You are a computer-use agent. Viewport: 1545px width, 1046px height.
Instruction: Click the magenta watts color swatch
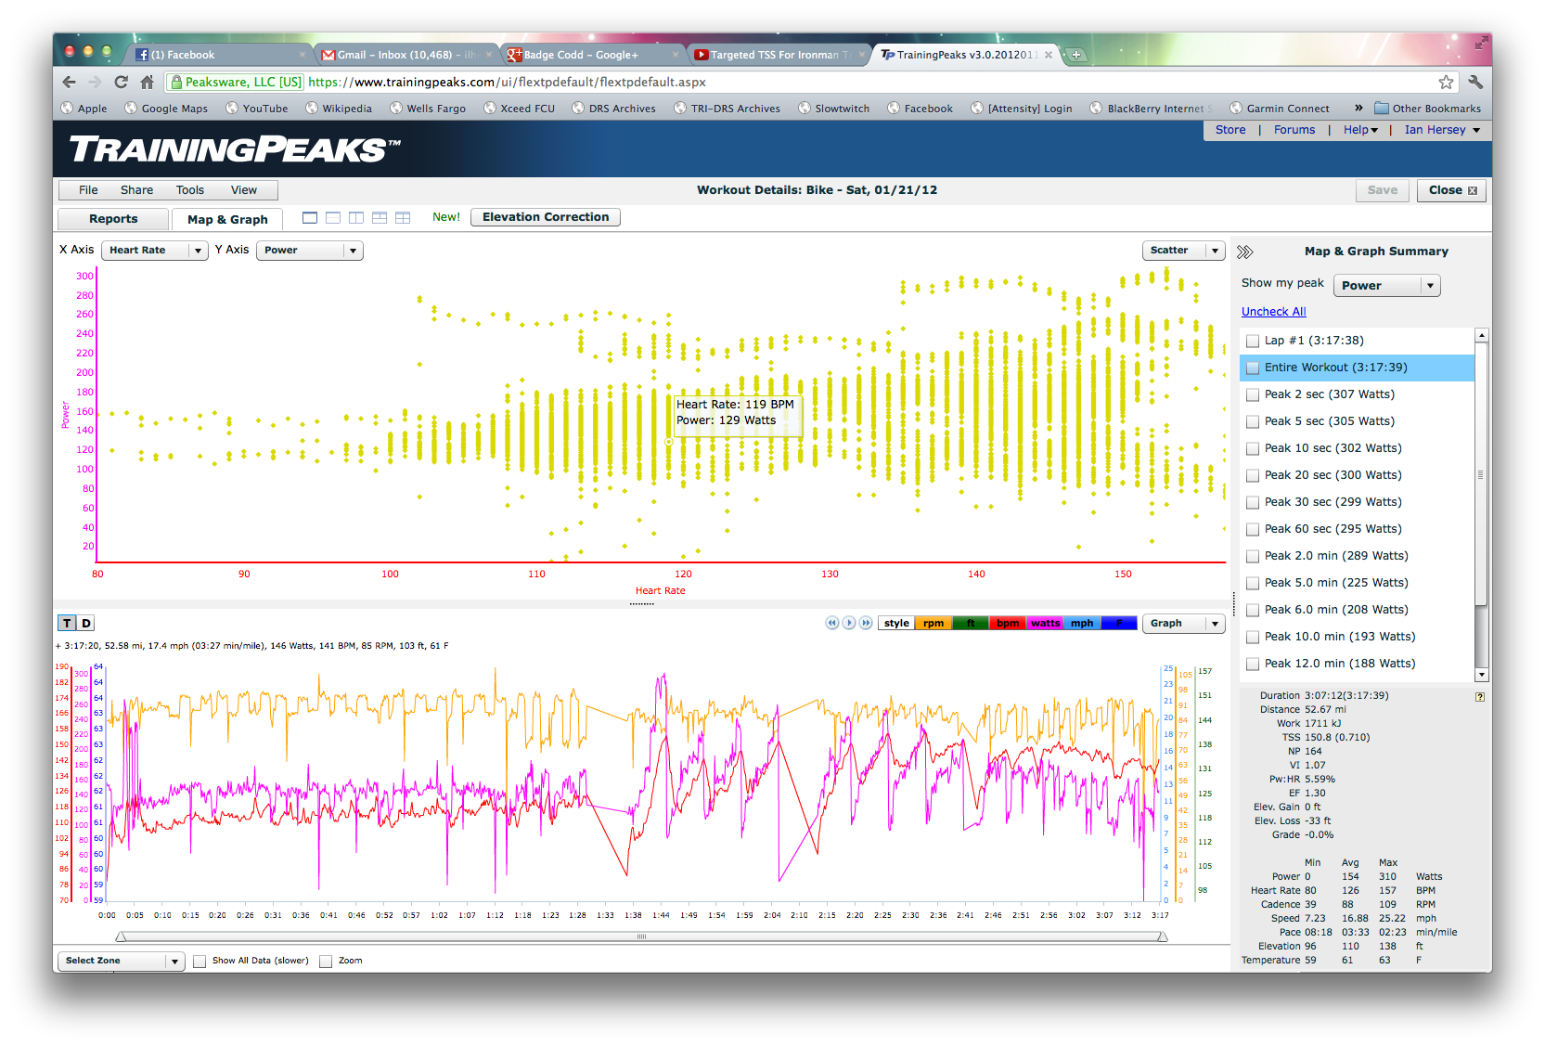(x=1045, y=624)
